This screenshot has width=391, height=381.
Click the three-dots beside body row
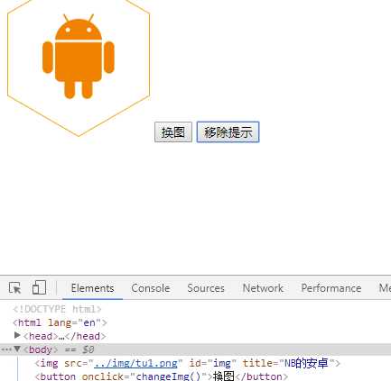click(6, 349)
